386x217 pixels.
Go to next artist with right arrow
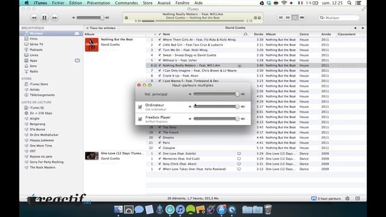pyautogui.click(x=363, y=28)
